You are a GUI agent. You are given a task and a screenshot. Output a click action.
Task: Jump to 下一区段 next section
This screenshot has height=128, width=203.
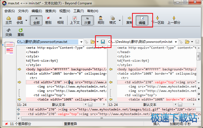click(x=158, y=20)
